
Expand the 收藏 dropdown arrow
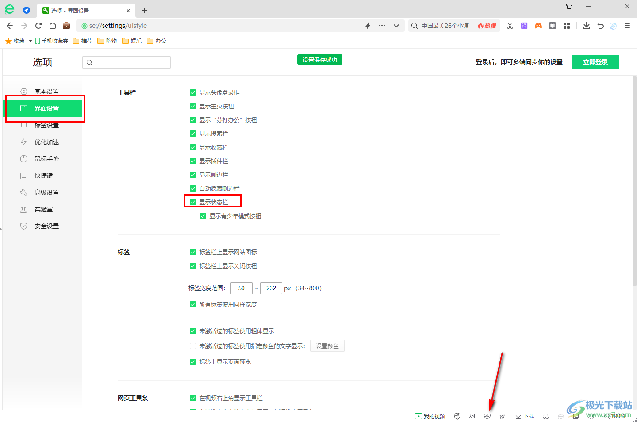(x=31, y=41)
